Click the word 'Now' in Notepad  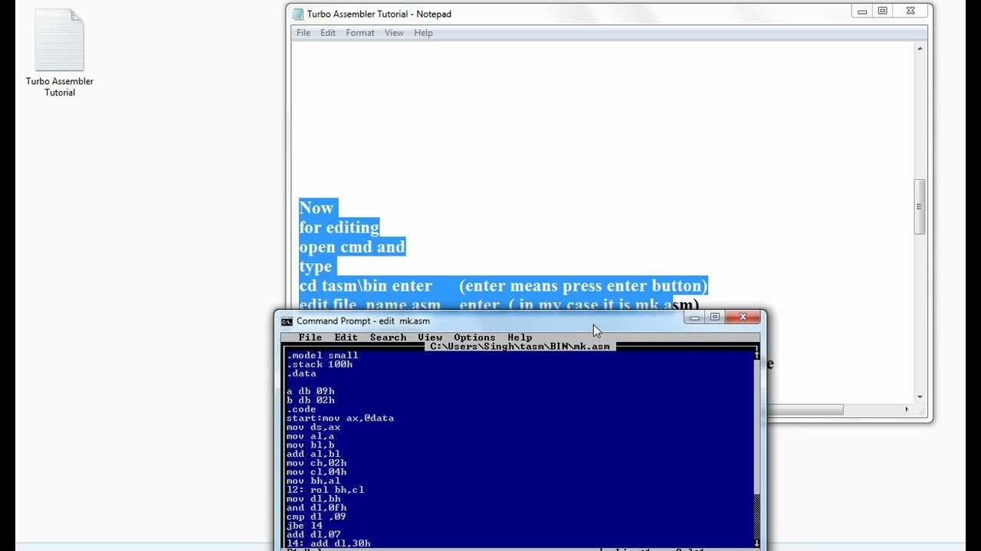tap(317, 208)
